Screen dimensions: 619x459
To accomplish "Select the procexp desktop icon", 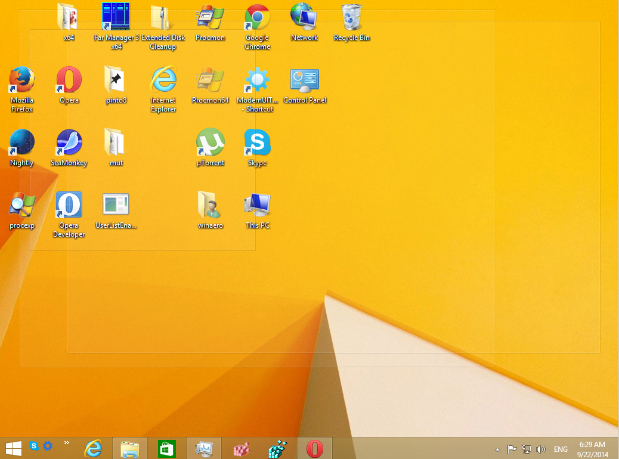I will pyautogui.click(x=22, y=210).
